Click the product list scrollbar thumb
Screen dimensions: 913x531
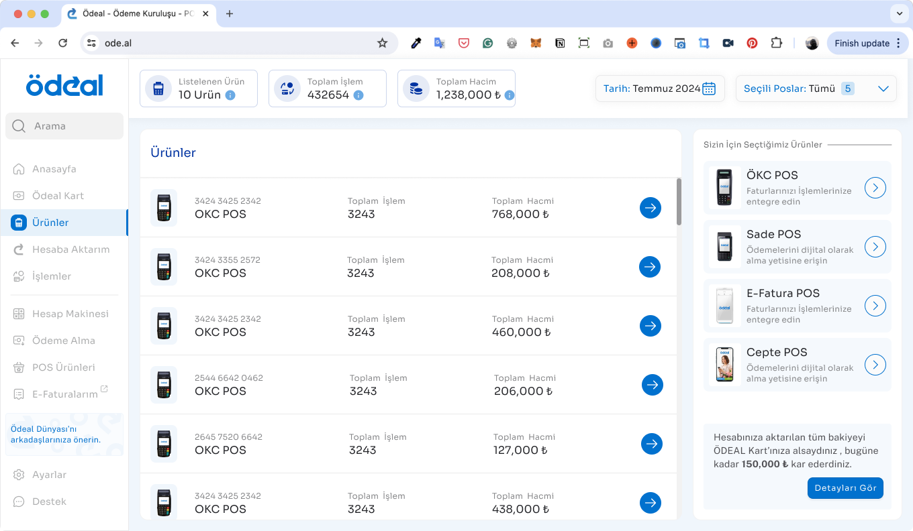[x=679, y=201]
